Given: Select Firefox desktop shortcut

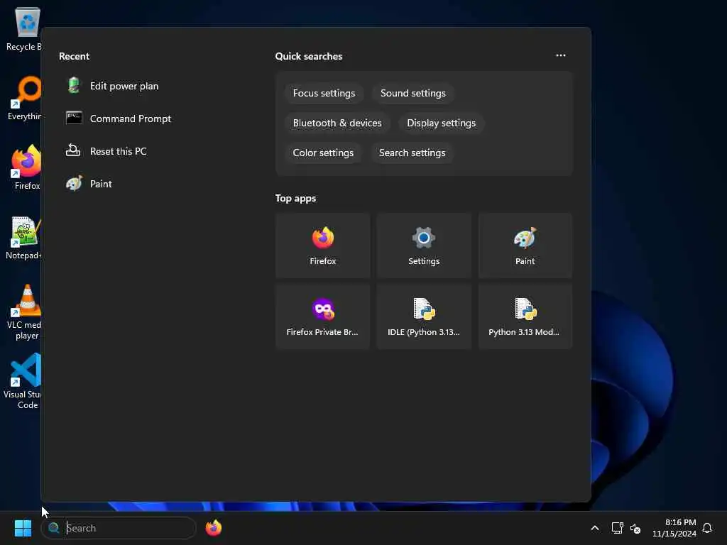Looking at the screenshot, I should tap(26, 167).
